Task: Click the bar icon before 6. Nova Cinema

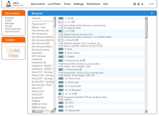Action: (x=61, y=53)
